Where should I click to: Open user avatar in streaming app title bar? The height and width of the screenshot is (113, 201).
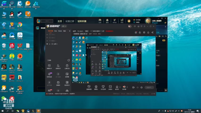point(130,26)
